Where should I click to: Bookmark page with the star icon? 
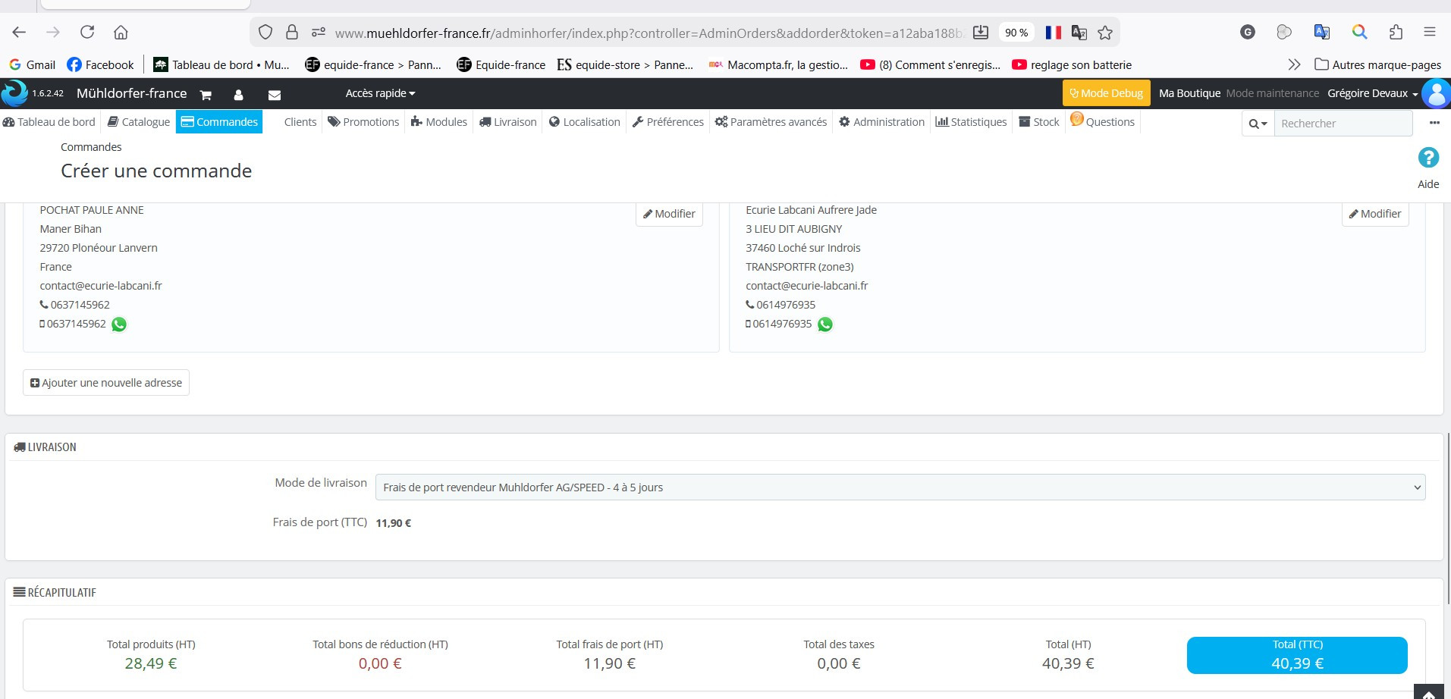click(x=1105, y=33)
